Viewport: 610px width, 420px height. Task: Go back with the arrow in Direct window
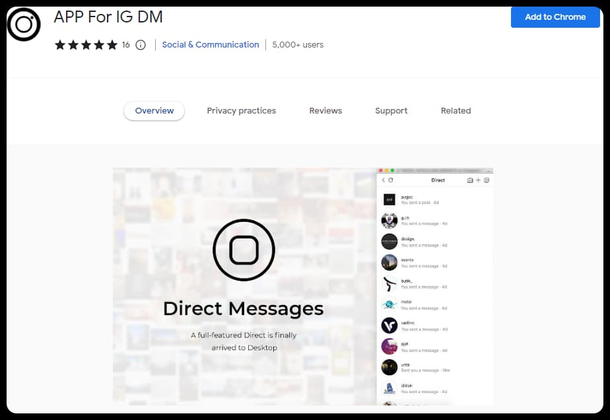[383, 180]
